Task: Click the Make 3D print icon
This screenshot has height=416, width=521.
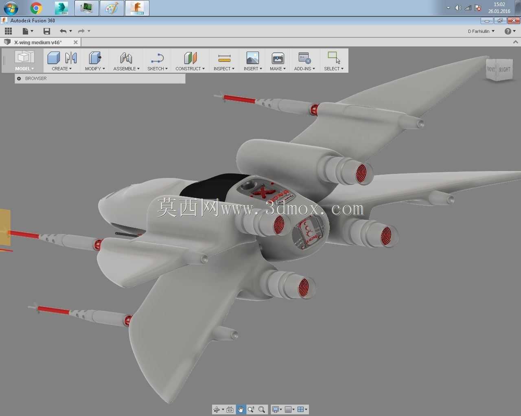Action: click(278, 58)
